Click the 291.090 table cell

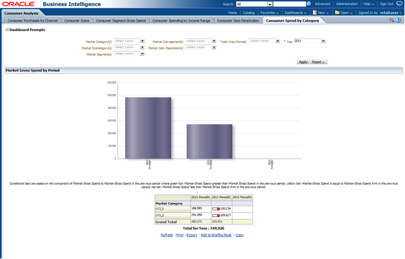[201, 216]
